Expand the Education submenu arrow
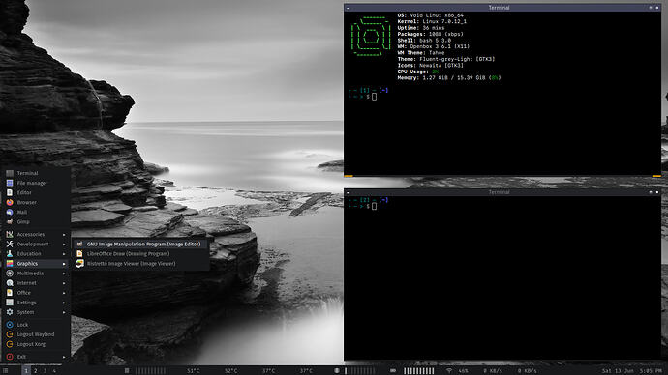 click(x=64, y=254)
